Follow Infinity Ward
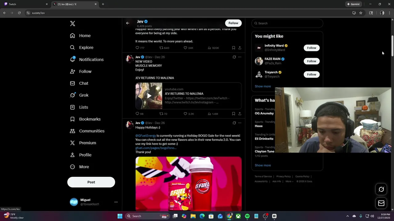Viewport: 394px width, 221px height. pos(312,48)
